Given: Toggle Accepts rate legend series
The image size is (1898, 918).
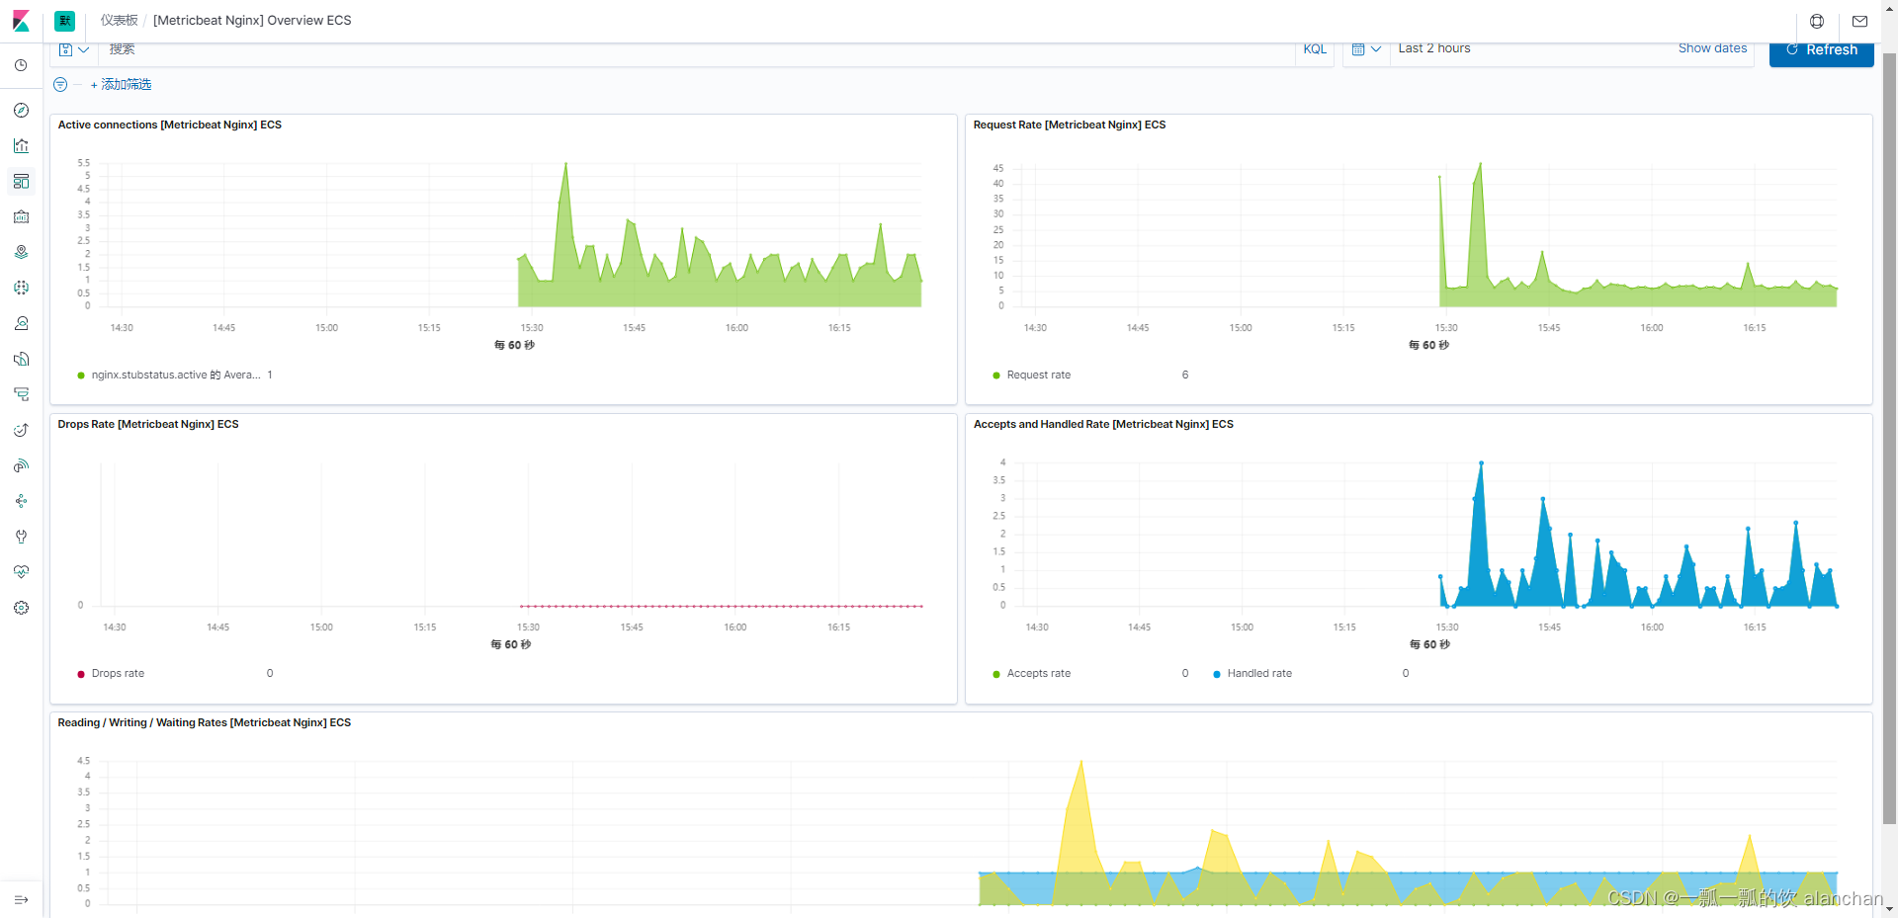Looking at the screenshot, I should [x=1039, y=674].
